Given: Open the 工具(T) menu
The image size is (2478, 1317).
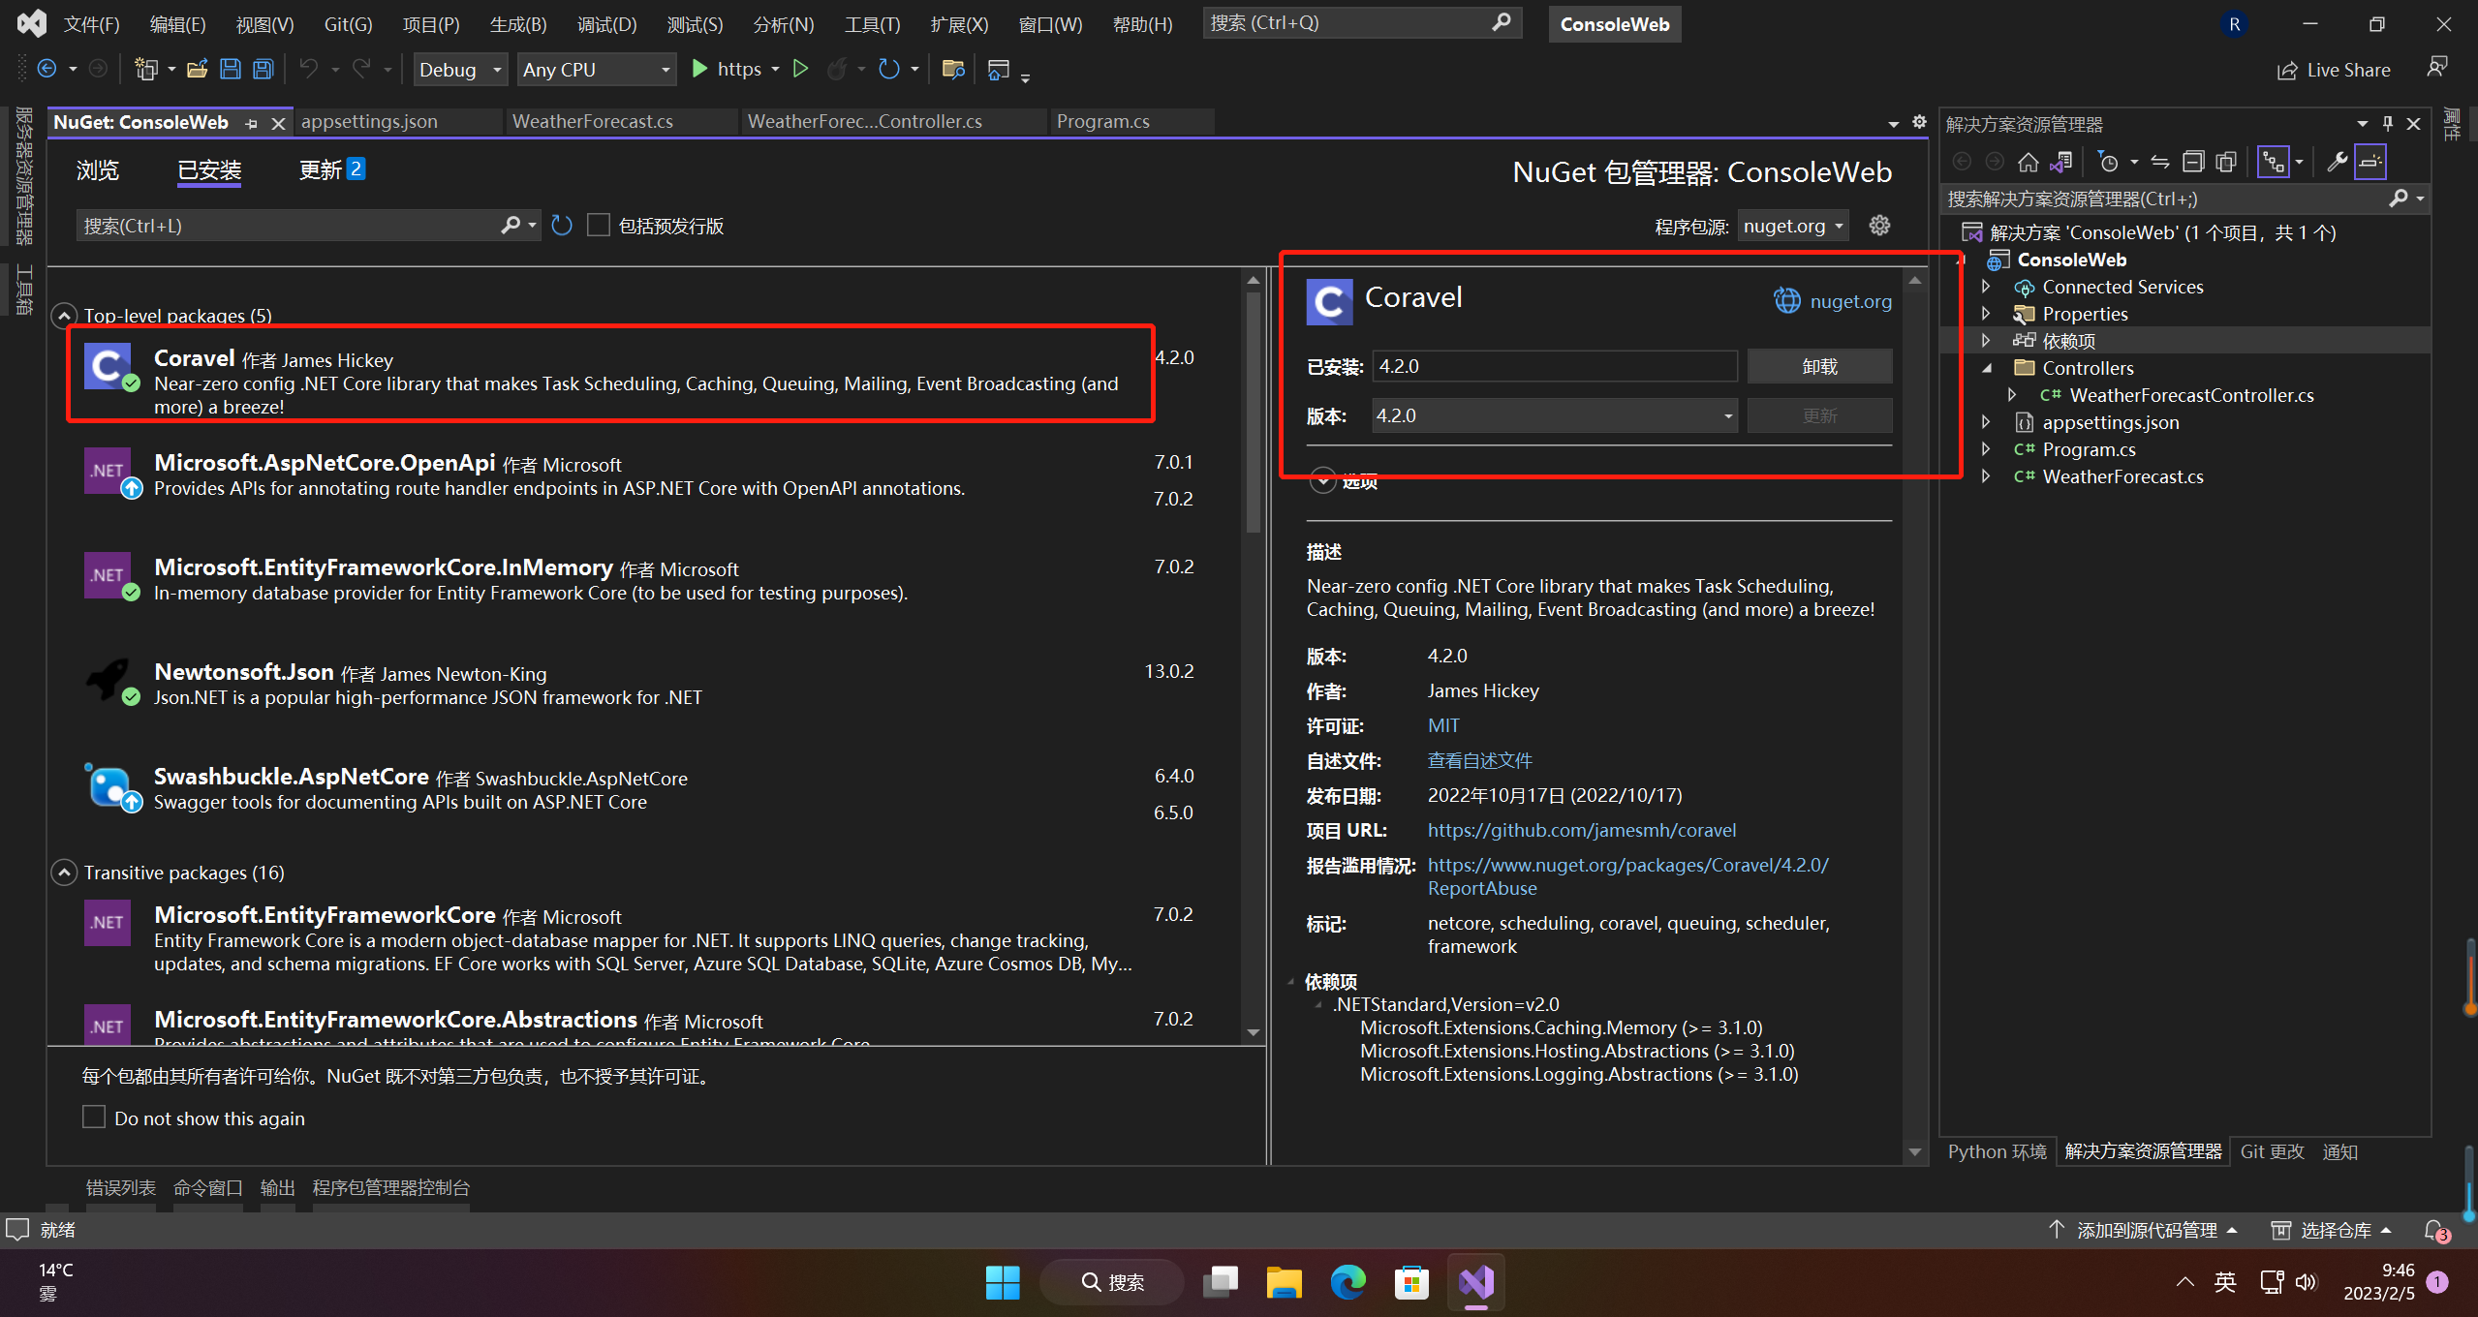Looking at the screenshot, I should pyautogui.click(x=871, y=24).
